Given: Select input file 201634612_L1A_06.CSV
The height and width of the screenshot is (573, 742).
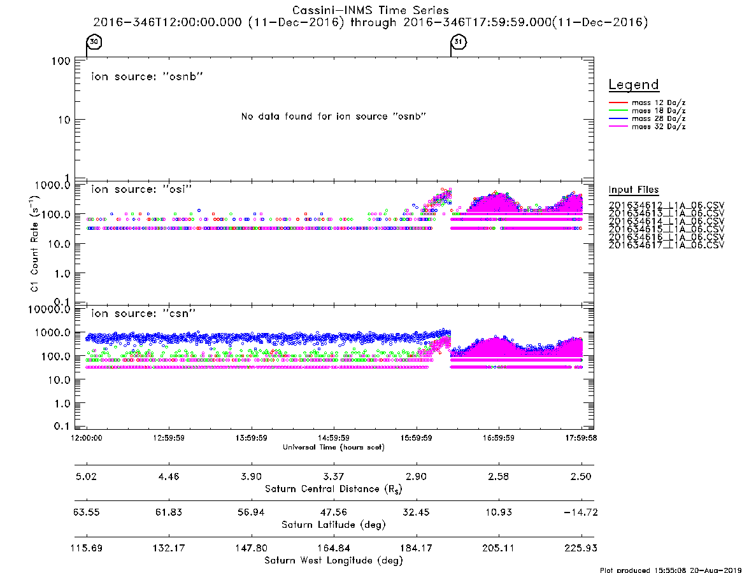Looking at the screenshot, I should [x=666, y=206].
